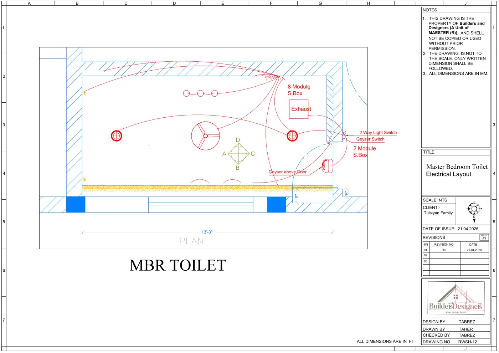
Task: Select revision date cell '21-04-2026'
Action: click(x=474, y=250)
